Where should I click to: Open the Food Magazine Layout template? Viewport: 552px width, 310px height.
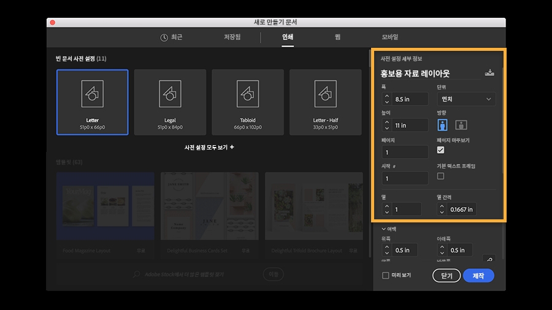tap(105, 215)
